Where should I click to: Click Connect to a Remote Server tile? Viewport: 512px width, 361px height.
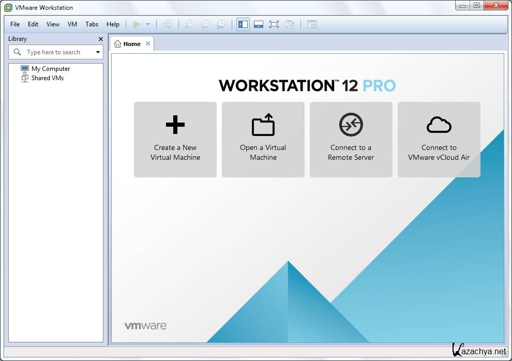(x=351, y=140)
